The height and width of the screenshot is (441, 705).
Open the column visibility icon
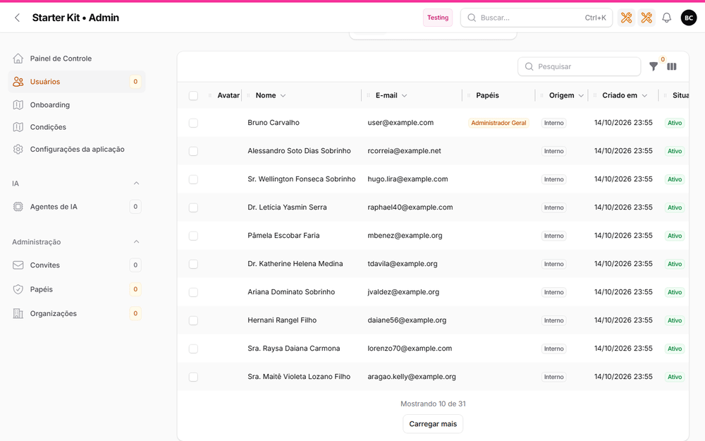pyautogui.click(x=672, y=66)
